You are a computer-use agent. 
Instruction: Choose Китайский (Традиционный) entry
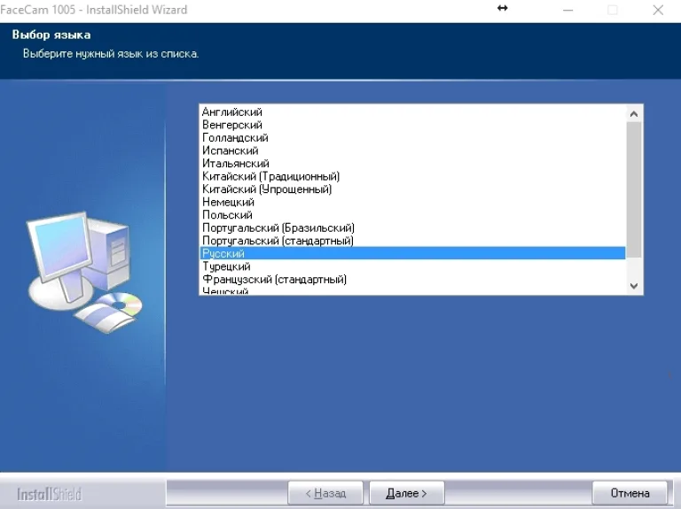pos(412,176)
